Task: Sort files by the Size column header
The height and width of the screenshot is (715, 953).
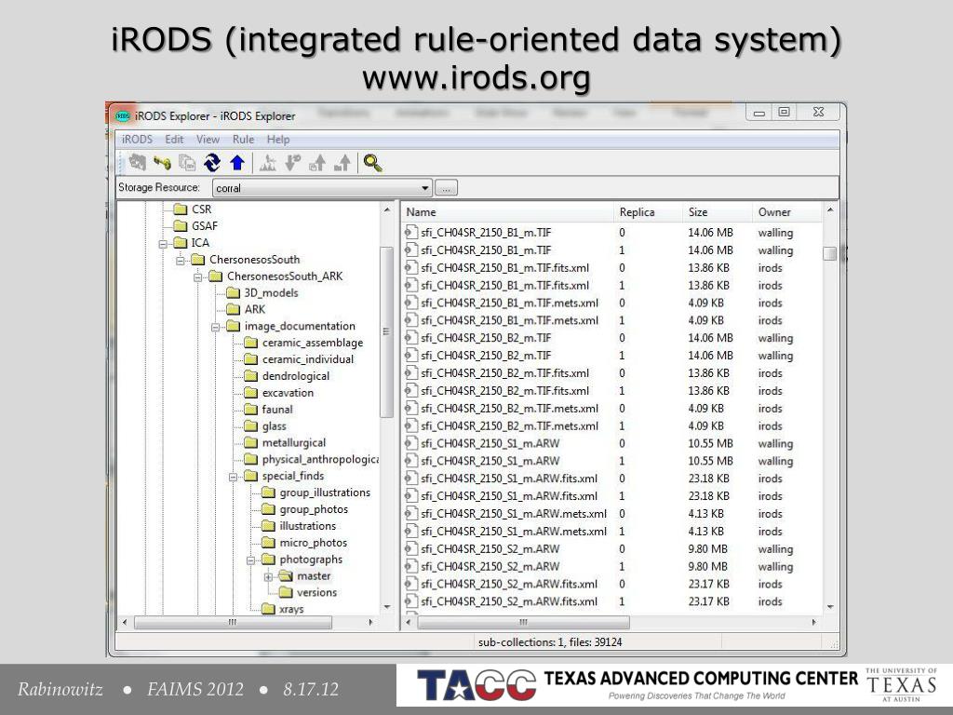Action: pos(718,212)
